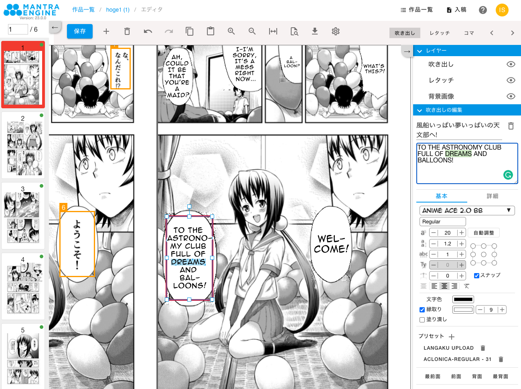Click the 保存 save button

pyautogui.click(x=80, y=31)
